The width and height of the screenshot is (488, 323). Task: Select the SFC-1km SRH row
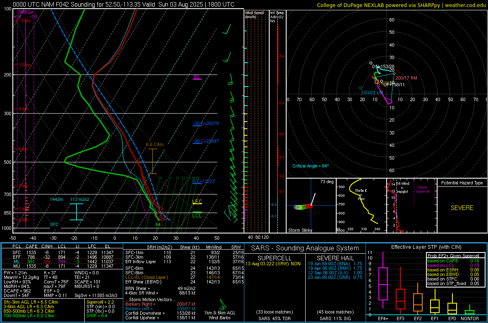184,252
